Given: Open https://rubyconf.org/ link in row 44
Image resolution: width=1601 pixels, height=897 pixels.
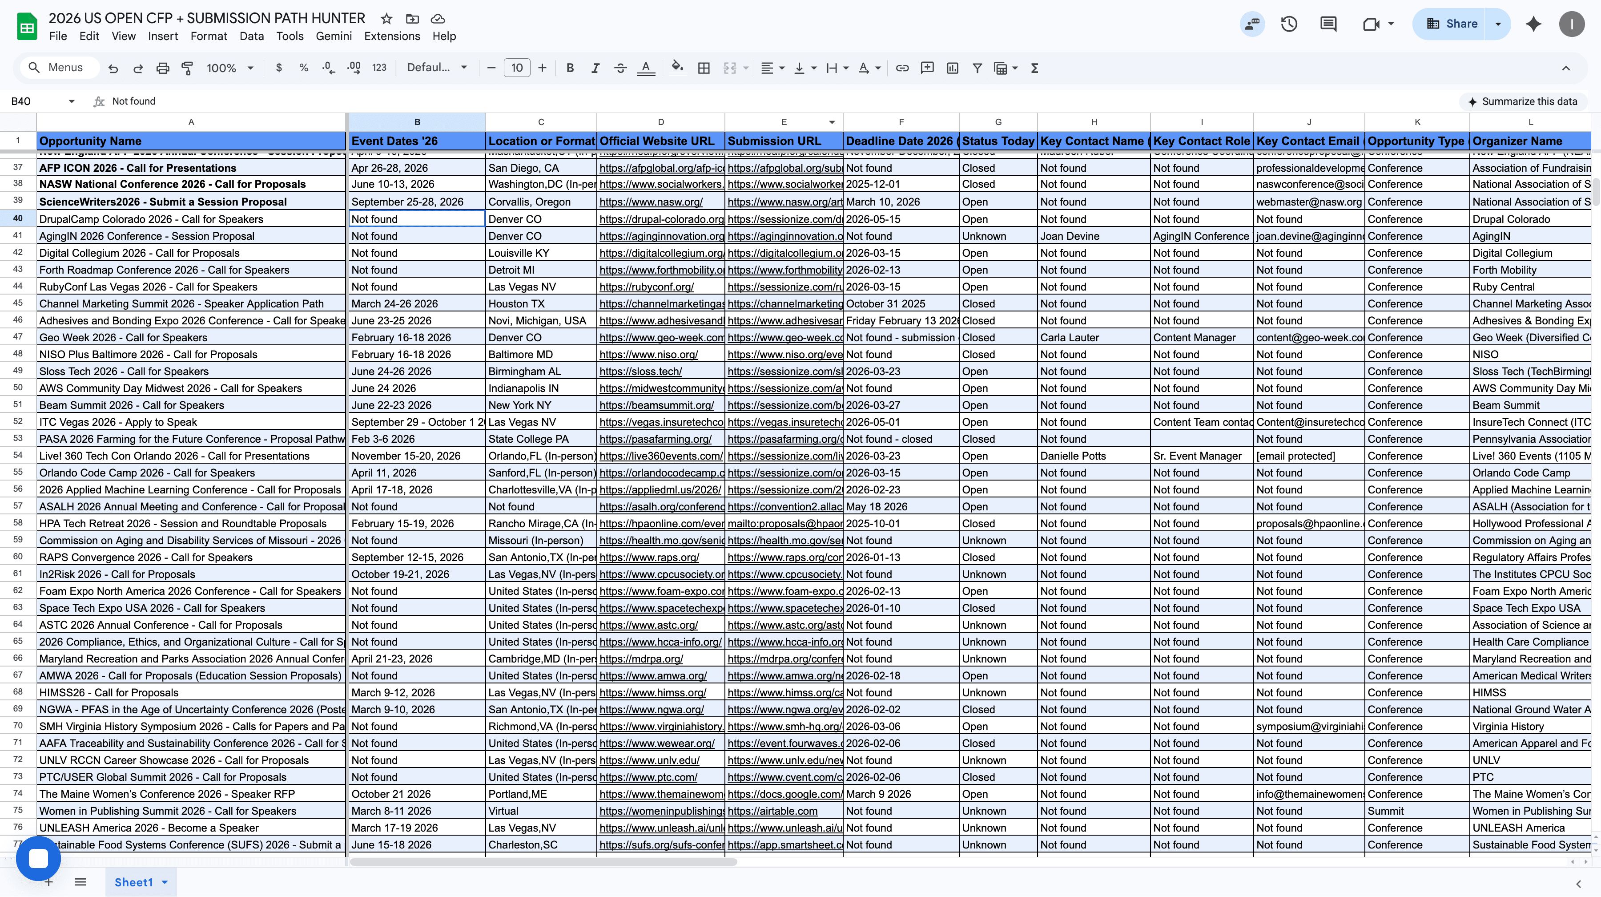Looking at the screenshot, I should coord(646,287).
